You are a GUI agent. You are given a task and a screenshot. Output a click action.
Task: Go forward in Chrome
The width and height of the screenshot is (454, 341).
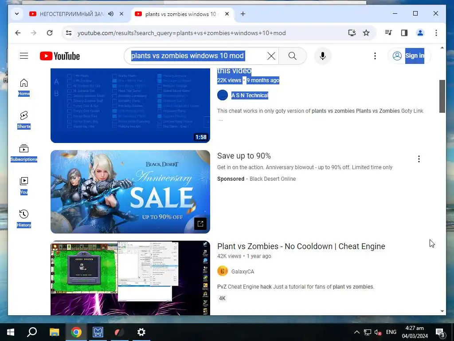[34, 33]
